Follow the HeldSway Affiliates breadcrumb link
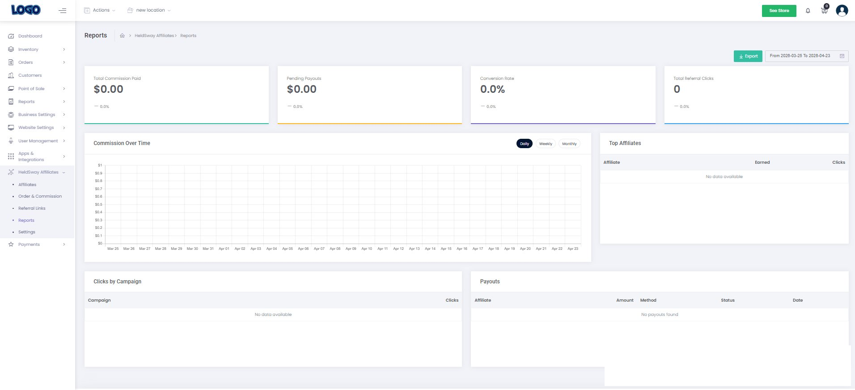This screenshot has height=390, width=855. [x=154, y=36]
